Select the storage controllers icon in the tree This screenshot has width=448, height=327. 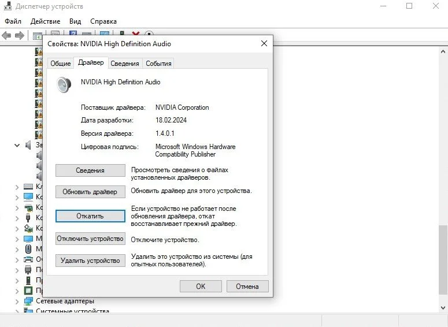tap(28, 228)
